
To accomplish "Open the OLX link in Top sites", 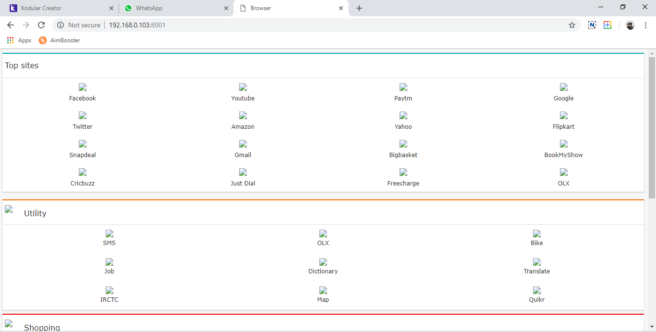I will [x=564, y=184].
